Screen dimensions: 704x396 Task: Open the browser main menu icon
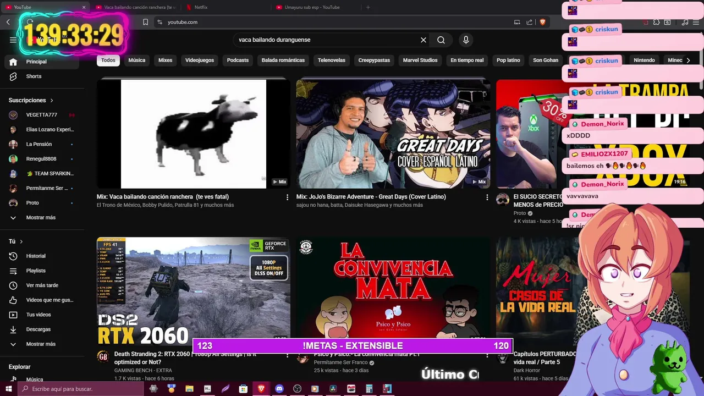[x=696, y=22]
